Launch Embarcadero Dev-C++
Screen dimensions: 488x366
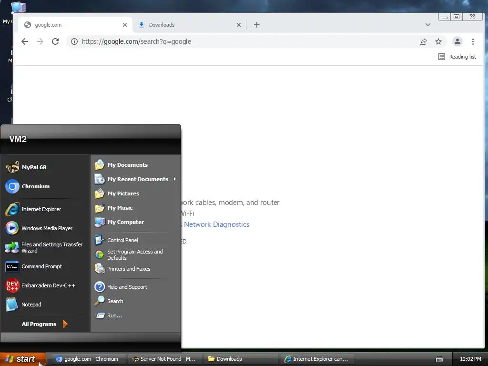pos(41,285)
